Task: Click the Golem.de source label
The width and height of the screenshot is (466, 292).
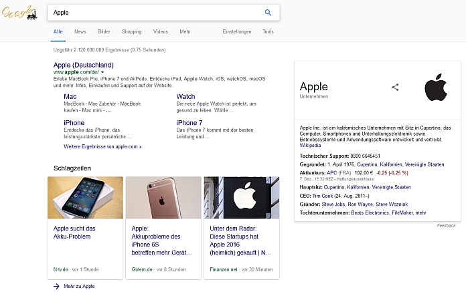Action: [142, 269]
